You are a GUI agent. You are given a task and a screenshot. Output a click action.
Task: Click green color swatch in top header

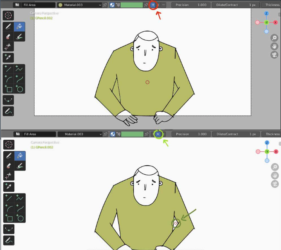click(132, 5)
